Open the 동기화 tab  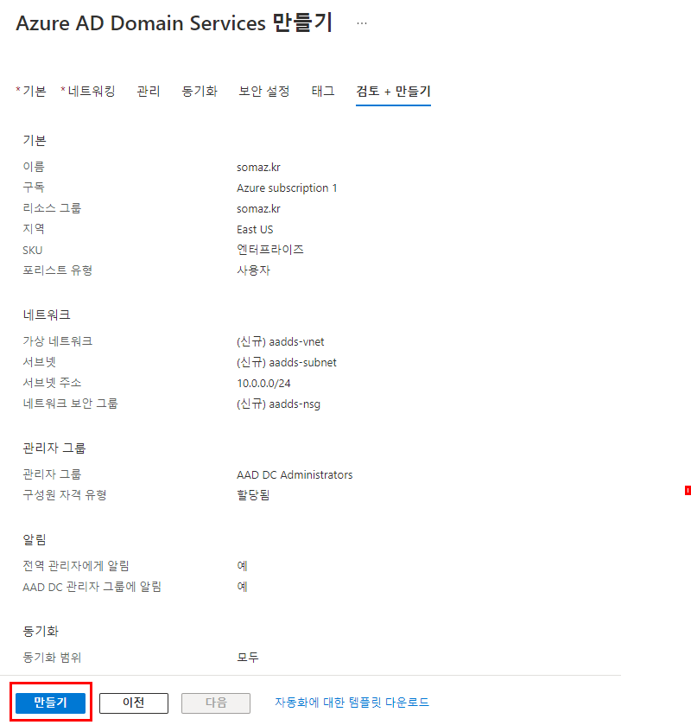[x=200, y=91]
